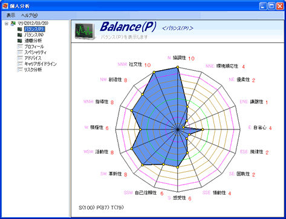Image resolution: width=286 pixels, height=219 pixels.
Task: Click the monitor heartbeat icon in header
Action: [85, 31]
